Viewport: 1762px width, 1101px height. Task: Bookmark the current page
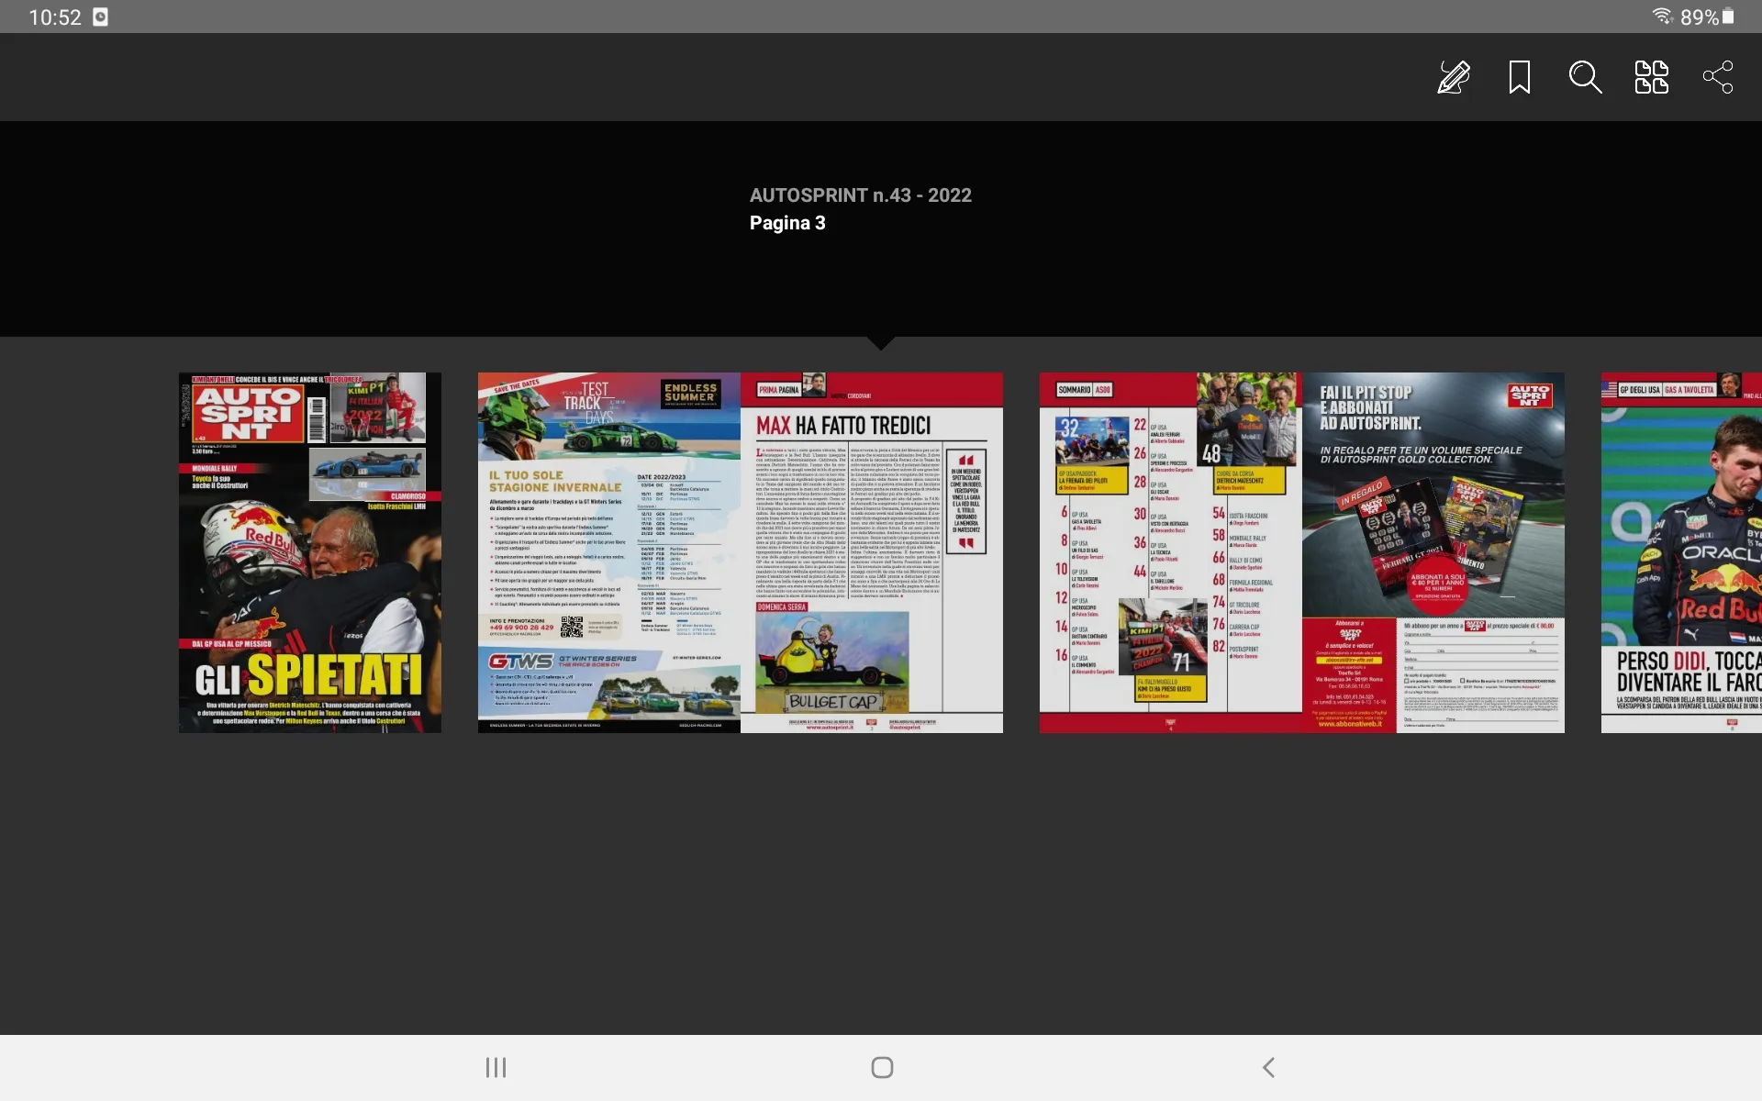pos(1520,77)
